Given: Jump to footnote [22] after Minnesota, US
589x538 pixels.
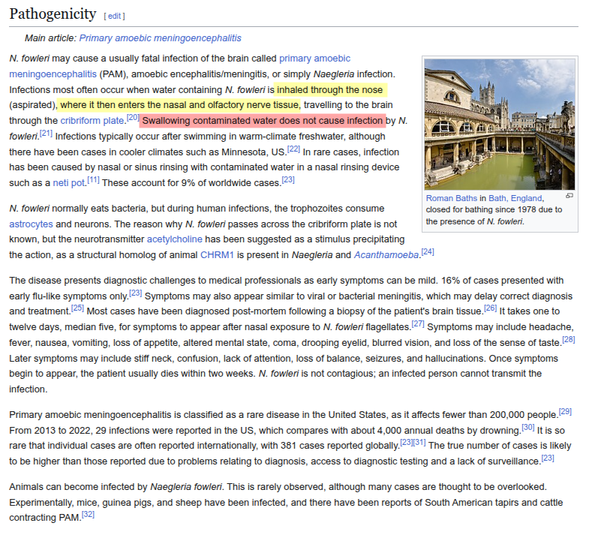Looking at the screenshot, I should (x=293, y=149).
